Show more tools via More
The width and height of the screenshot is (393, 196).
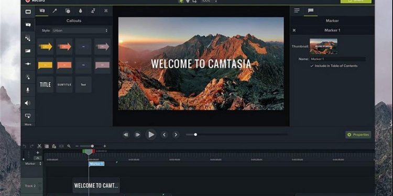28,124
